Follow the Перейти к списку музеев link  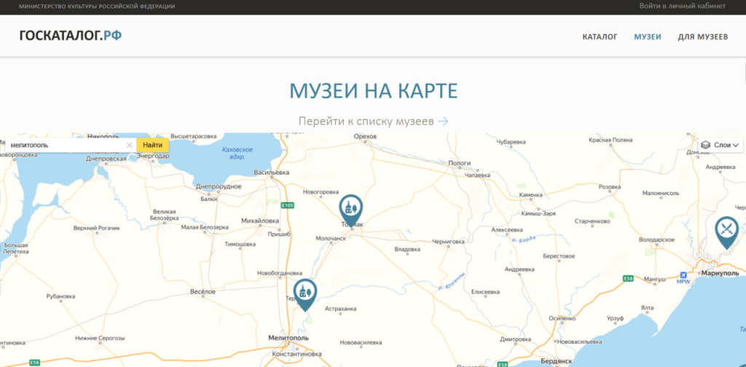pyautogui.click(x=373, y=121)
